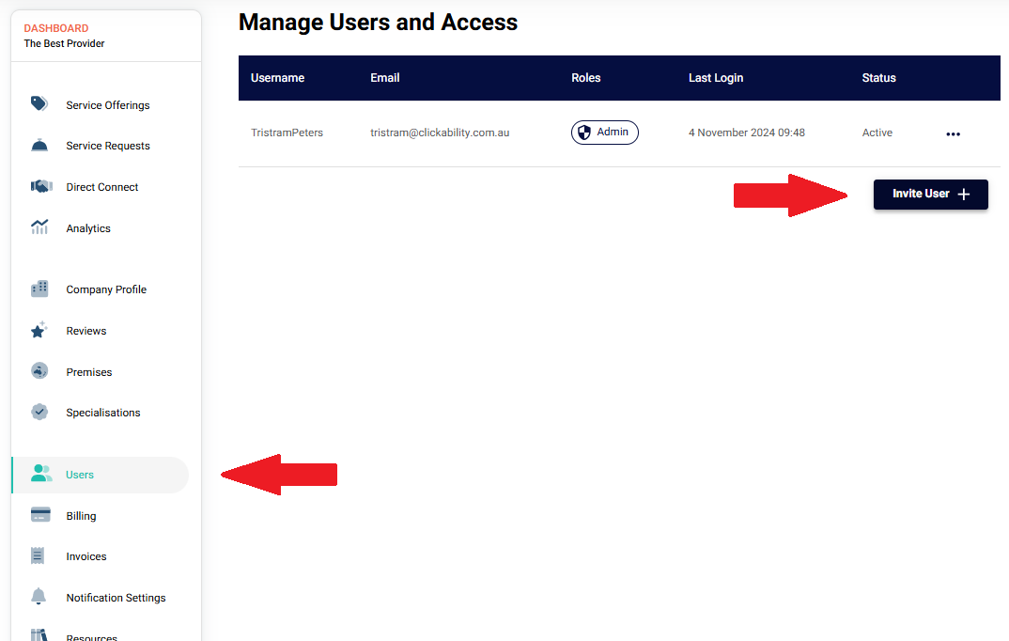1009x641 pixels.
Task: Click the DASHBOARD link at top
Action: (x=56, y=28)
